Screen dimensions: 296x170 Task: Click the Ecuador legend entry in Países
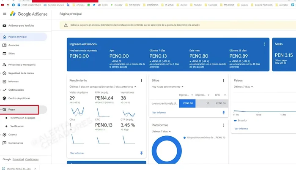240,121
